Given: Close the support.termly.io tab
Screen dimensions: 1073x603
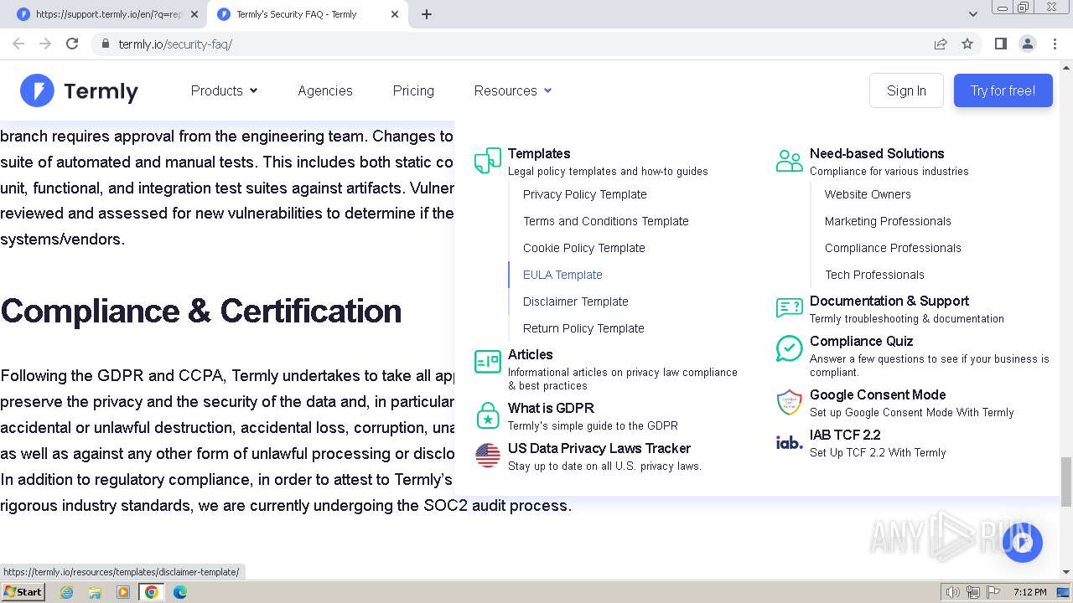Looking at the screenshot, I should coord(194,14).
